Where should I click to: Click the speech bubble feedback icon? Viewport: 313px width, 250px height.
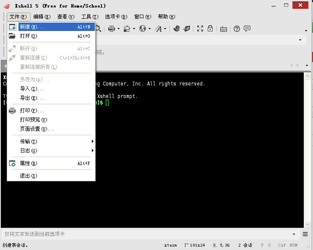[x=247, y=29]
